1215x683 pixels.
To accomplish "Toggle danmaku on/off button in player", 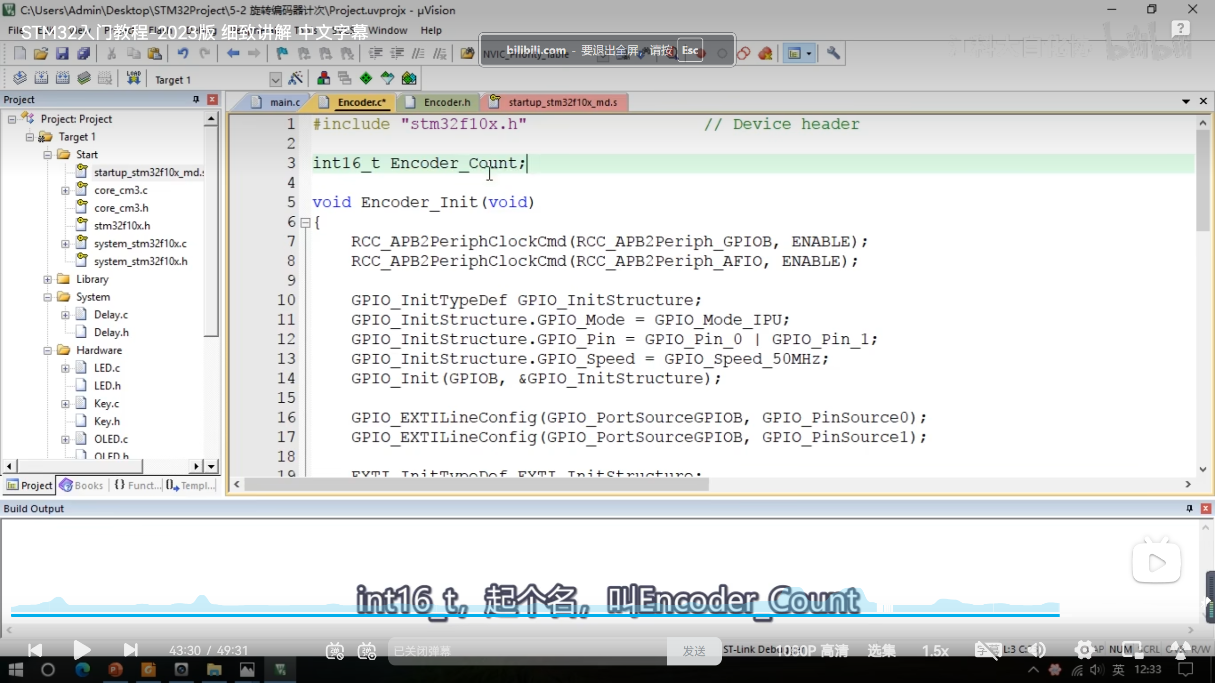I will (x=335, y=650).
